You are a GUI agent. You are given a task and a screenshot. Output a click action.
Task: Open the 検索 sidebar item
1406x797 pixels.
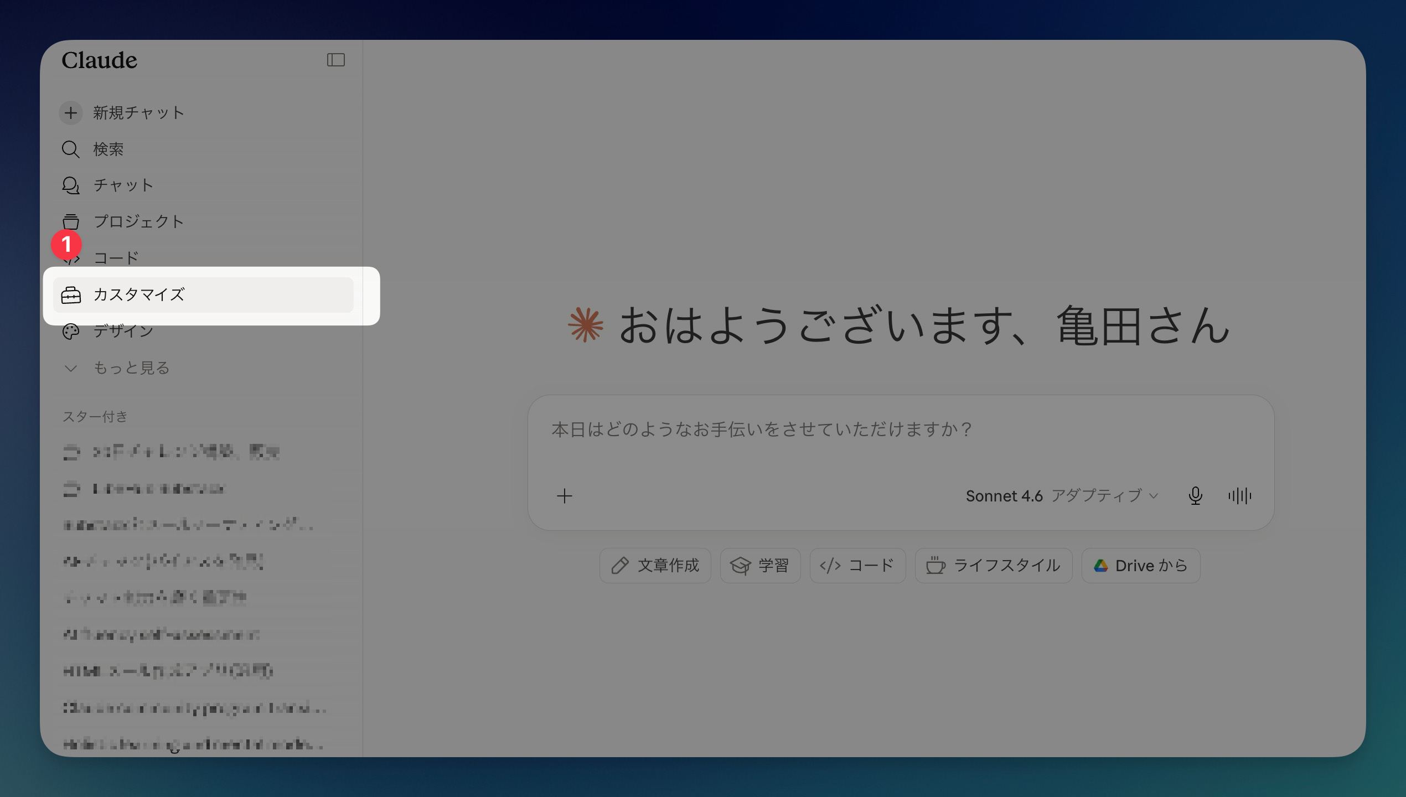pyautogui.click(x=203, y=149)
